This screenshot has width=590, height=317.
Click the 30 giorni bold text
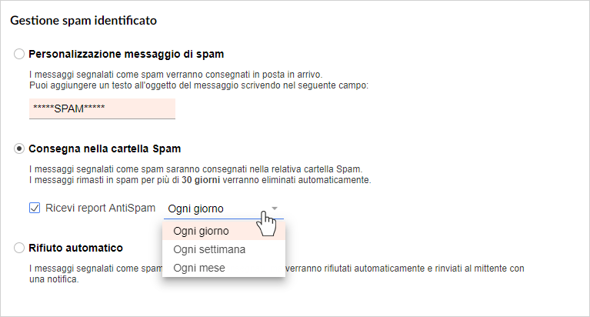(x=201, y=180)
